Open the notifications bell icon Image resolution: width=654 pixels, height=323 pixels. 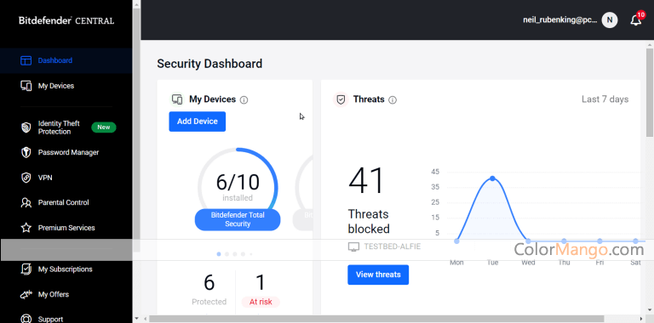tap(635, 20)
